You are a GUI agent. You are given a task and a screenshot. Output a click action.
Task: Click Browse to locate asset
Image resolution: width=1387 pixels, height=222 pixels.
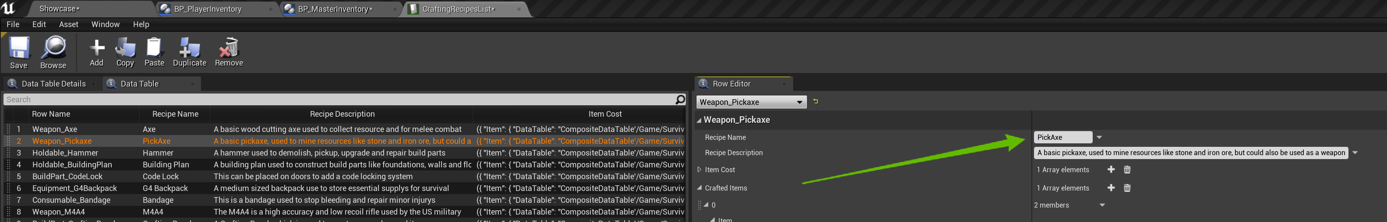click(53, 52)
